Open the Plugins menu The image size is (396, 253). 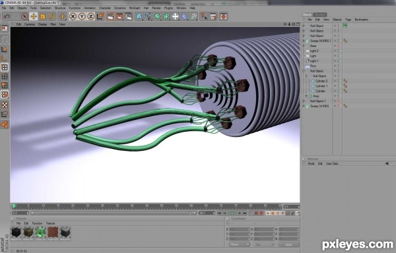point(168,8)
